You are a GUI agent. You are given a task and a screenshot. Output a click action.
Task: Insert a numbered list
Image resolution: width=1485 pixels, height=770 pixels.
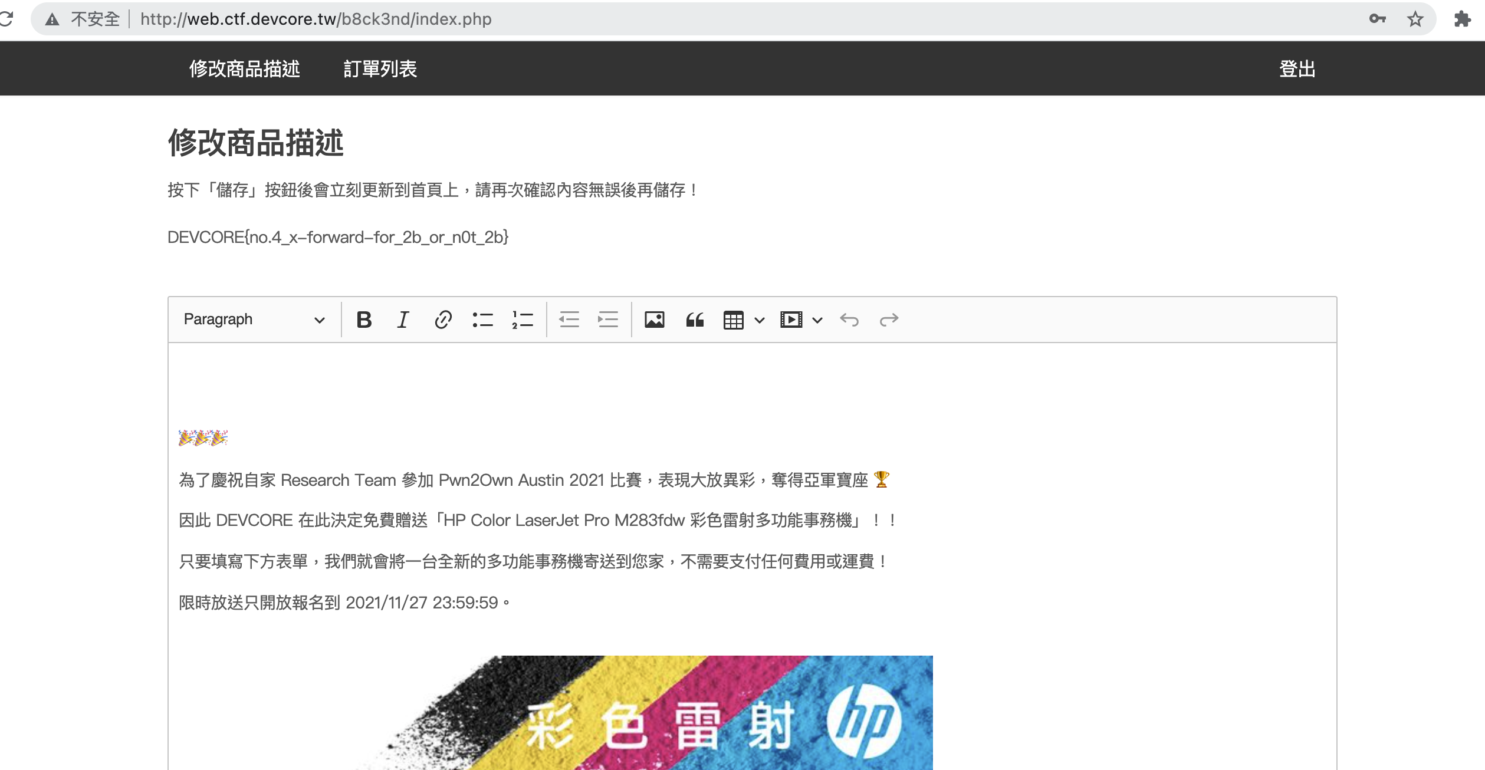tap(523, 320)
